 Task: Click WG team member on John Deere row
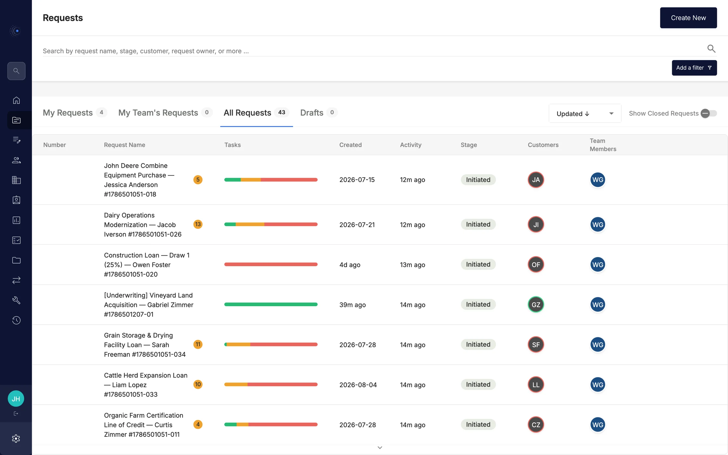tap(598, 180)
